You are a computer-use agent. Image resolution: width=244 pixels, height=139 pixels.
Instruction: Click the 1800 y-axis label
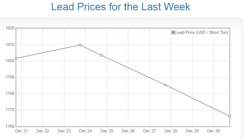tap(10, 61)
